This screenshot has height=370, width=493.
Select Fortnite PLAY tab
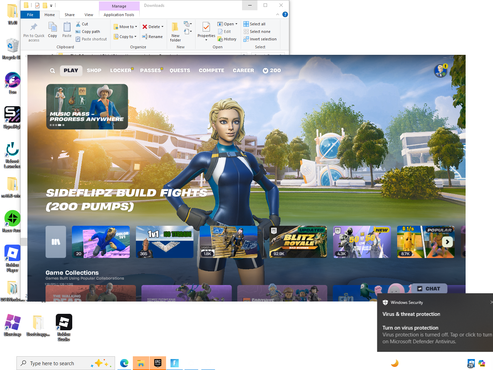71,71
